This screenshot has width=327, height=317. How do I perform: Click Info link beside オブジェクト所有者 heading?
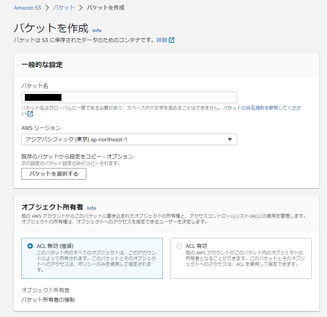pyautogui.click(x=92, y=208)
